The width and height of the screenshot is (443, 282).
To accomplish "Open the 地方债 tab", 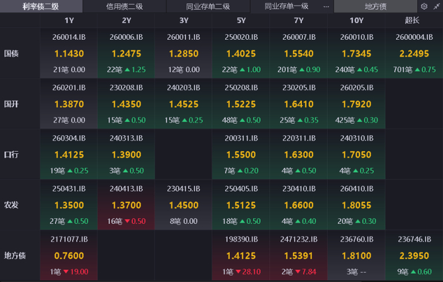I will pos(375,6).
